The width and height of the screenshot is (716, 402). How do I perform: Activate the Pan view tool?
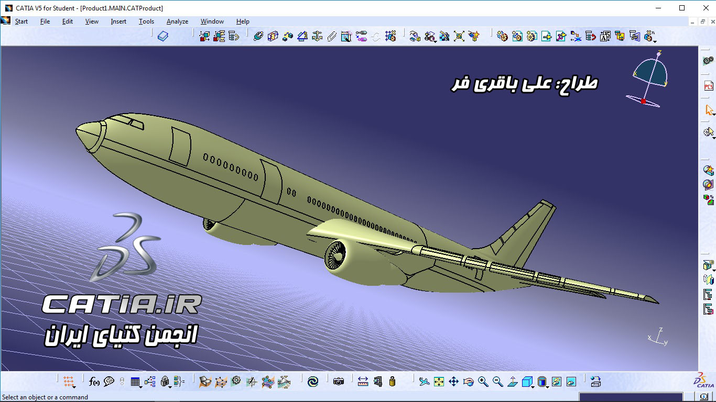453,382
